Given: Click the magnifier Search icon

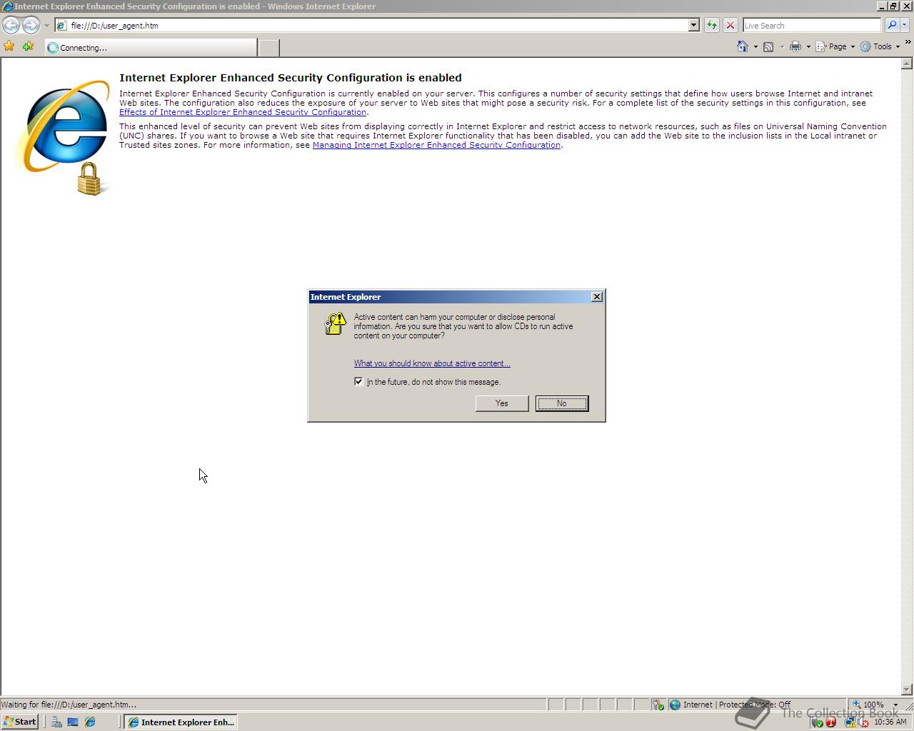Looking at the screenshot, I should pos(891,25).
